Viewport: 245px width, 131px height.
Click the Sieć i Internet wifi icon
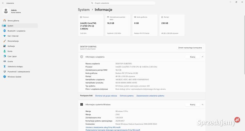click(x=5, y=36)
